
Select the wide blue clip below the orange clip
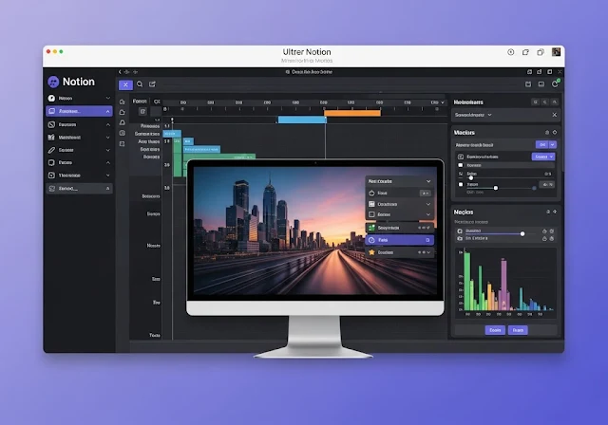pos(302,120)
